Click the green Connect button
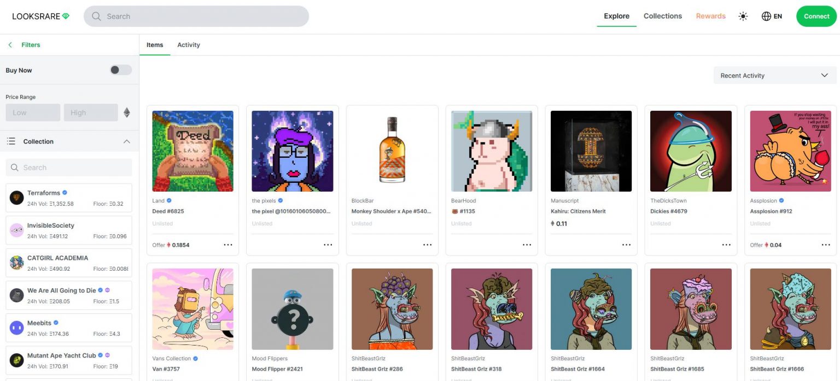Viewport: 840px width, 381px height. point(815,16)
